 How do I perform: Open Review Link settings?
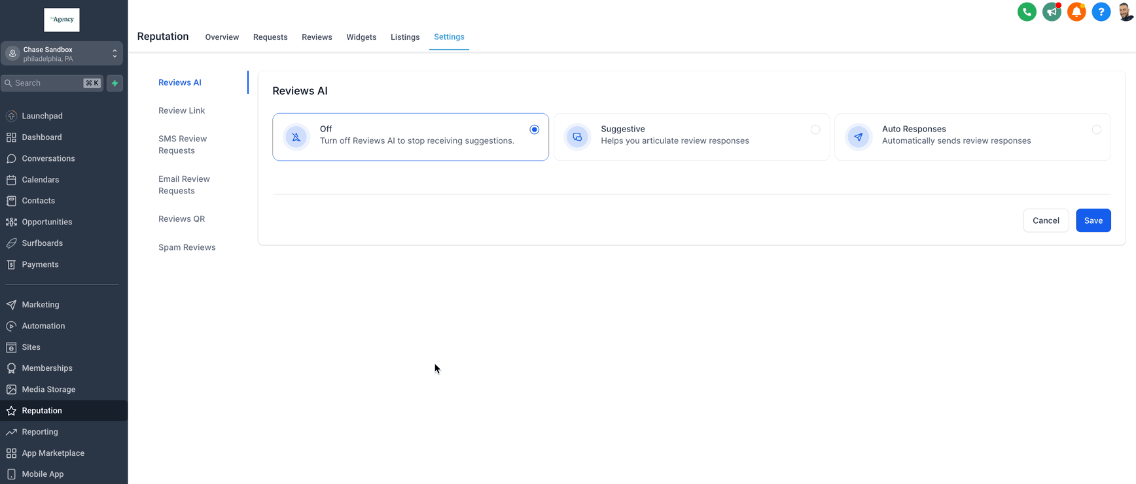coord(181,111)
